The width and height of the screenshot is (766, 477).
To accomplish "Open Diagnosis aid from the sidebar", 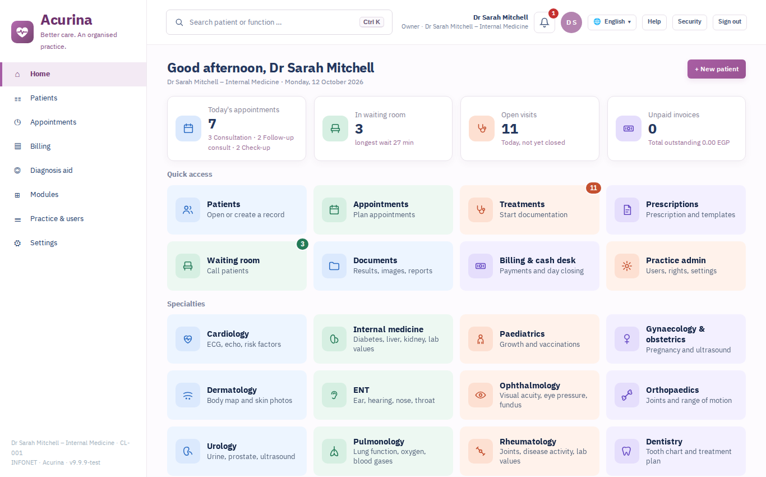I will tap(73, 171).
